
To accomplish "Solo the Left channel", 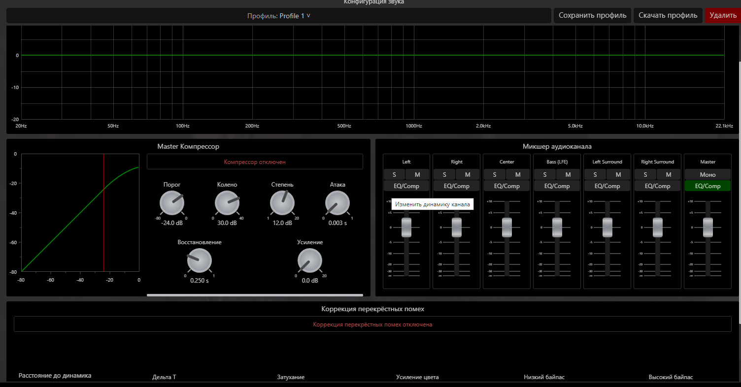I will [x=394, y=174].
